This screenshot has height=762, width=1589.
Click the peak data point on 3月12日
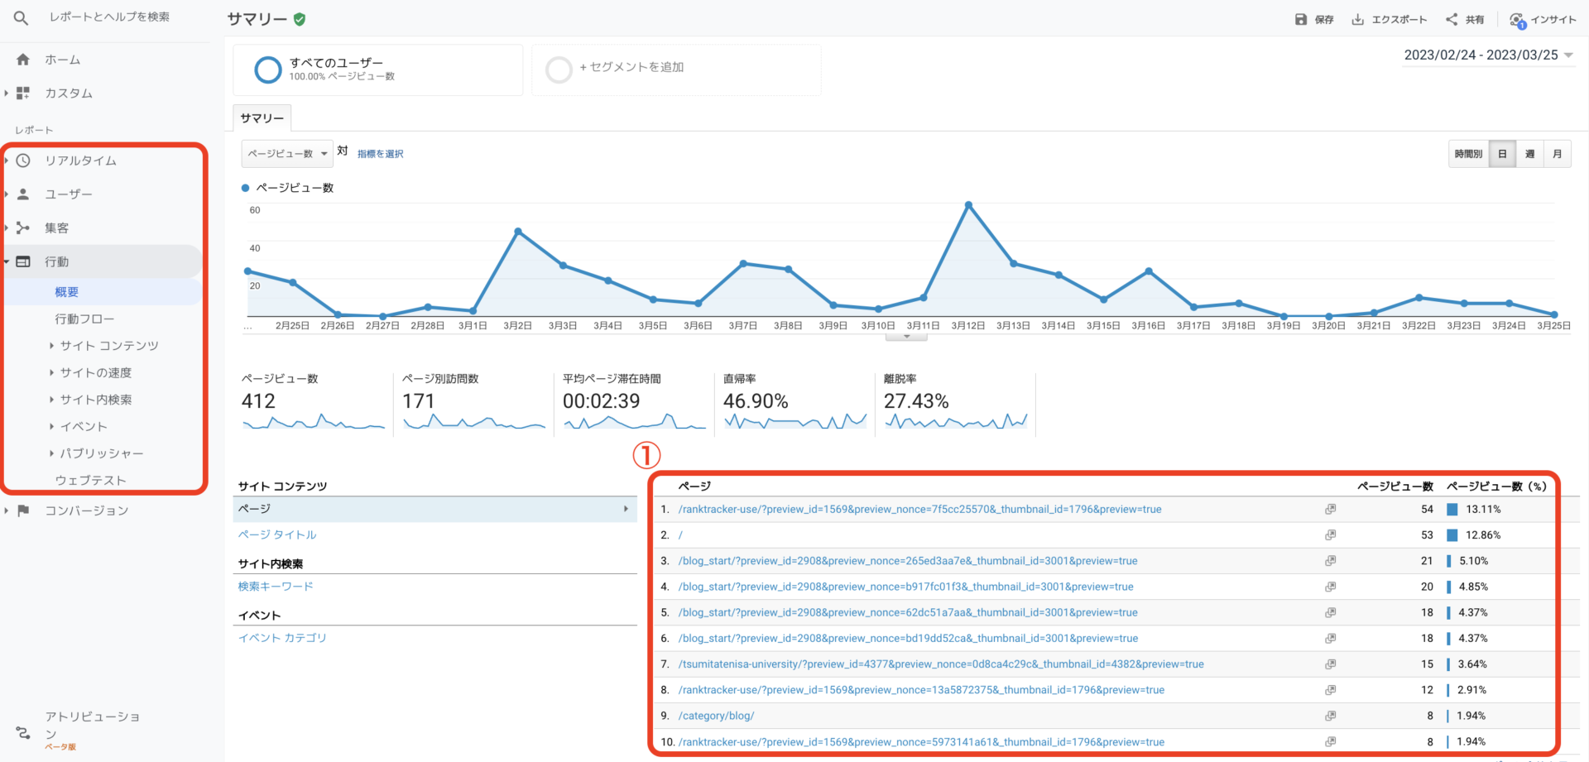(x=968, y=204)
